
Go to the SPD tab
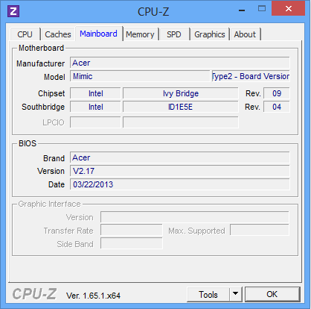pyautogui.click(x=174, y=34)
